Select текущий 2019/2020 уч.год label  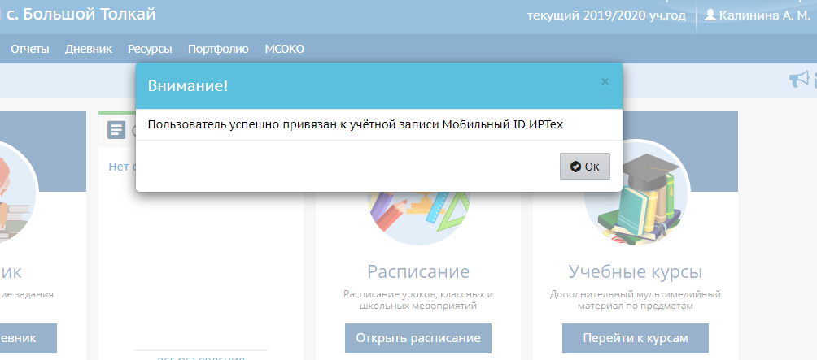coord(606,15)
